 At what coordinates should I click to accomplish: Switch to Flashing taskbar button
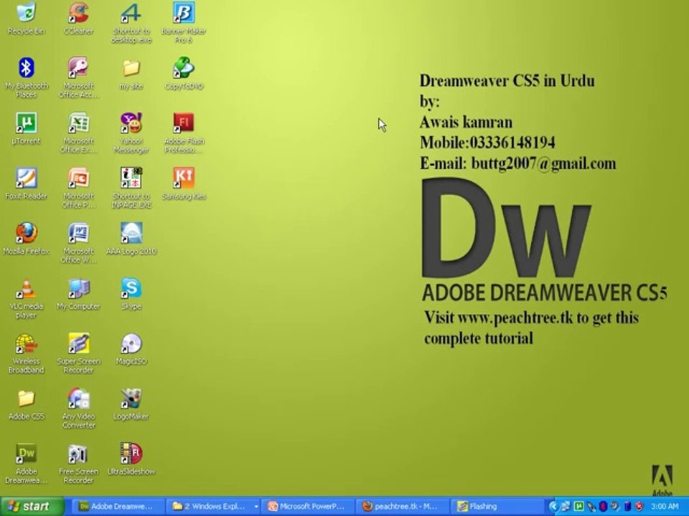(x=496, y=507)
